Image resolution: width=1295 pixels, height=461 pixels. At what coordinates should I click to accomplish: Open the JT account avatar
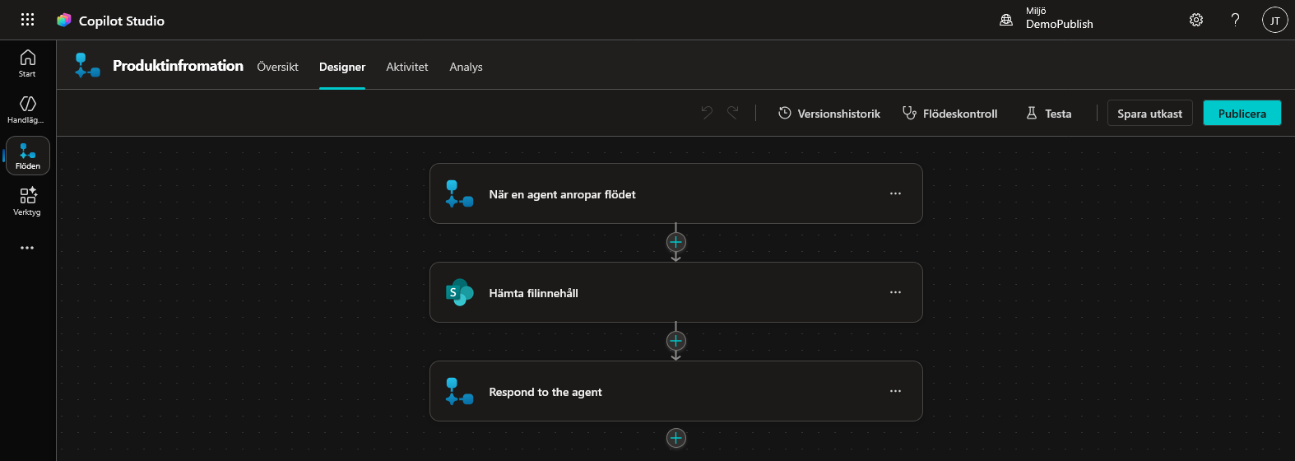[1274, 20]
